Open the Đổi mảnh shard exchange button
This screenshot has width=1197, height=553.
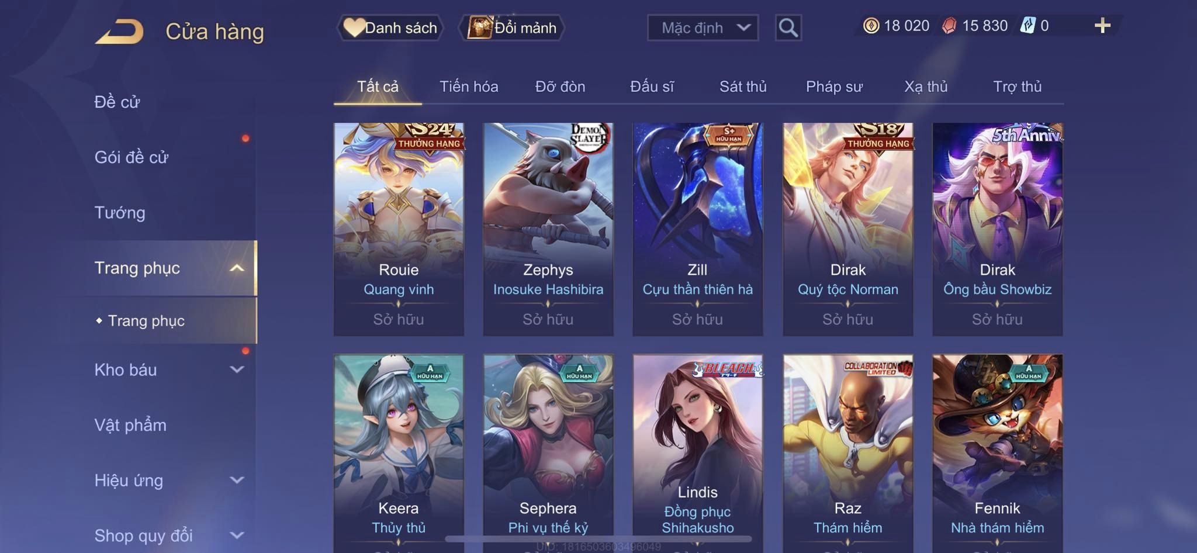512,27
